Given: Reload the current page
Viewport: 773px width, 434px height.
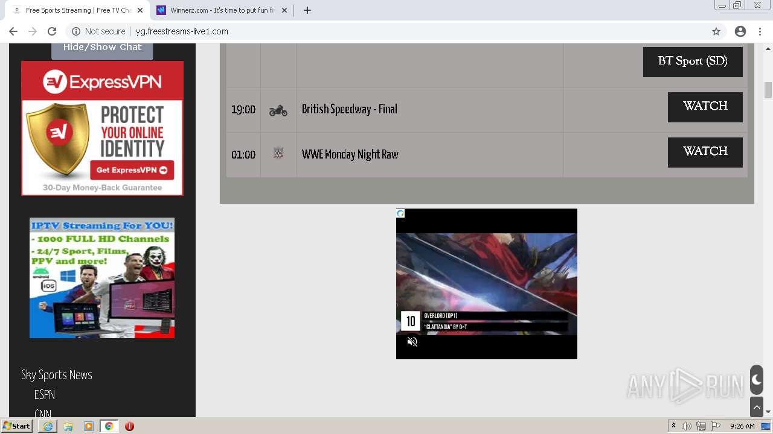Looking at the screenshot, I should coord(52,31).
